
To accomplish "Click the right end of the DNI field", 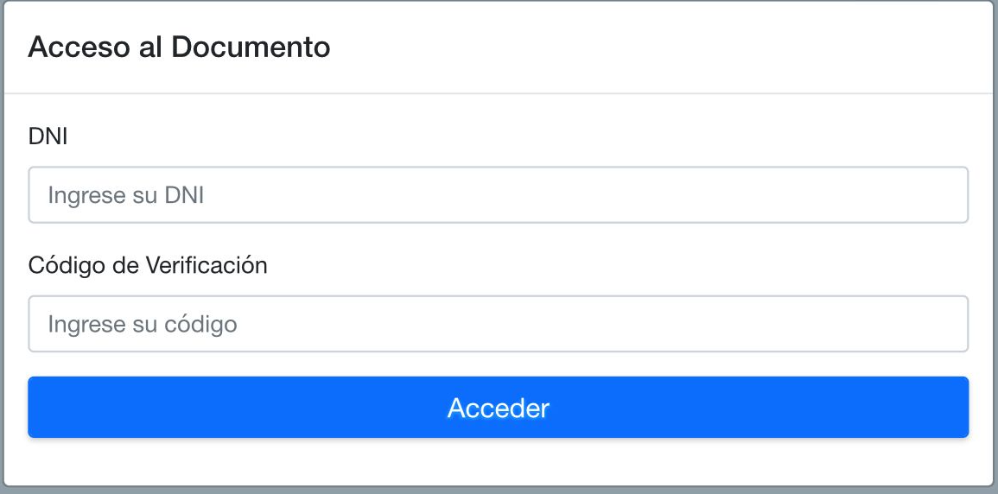I will coord(946,195).
